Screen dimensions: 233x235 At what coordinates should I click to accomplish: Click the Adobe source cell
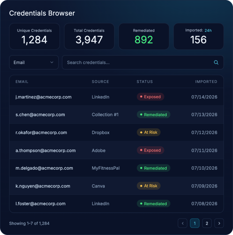coord(98,150)
